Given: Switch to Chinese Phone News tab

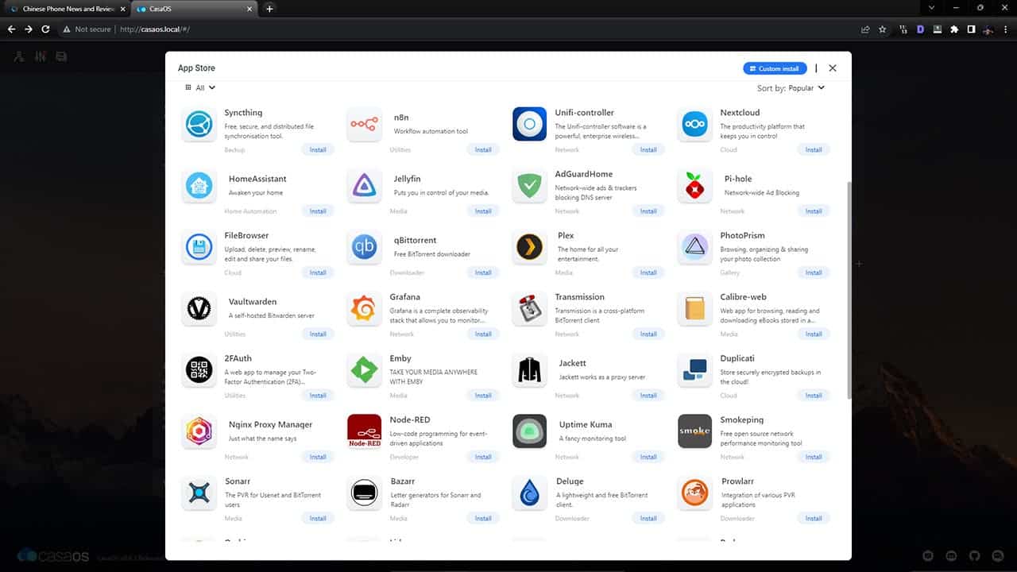Looking at the screenshot, I should (68, 9).
